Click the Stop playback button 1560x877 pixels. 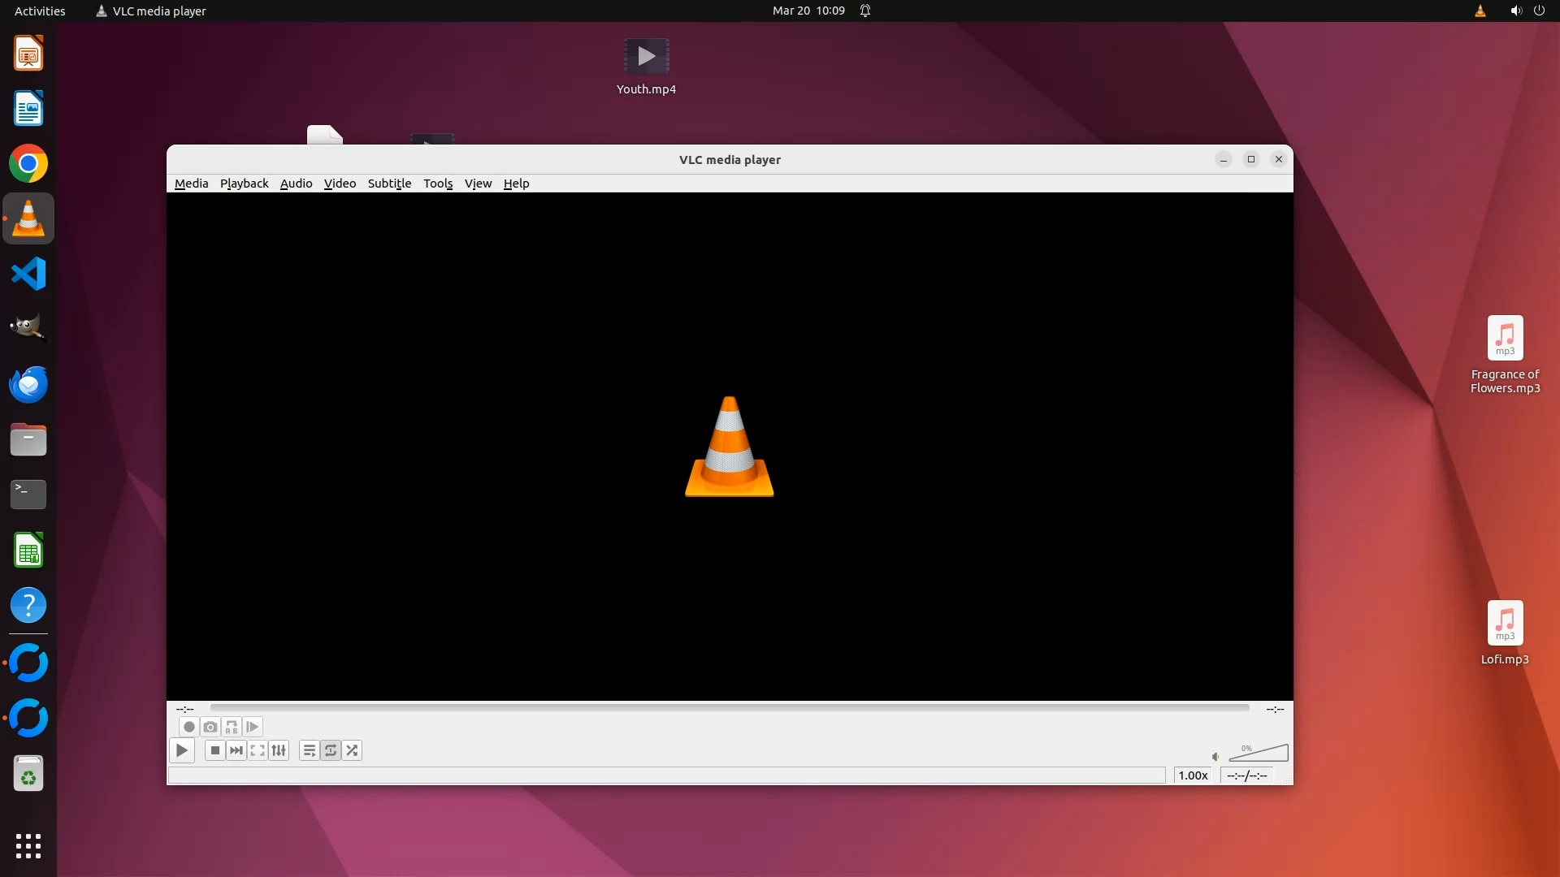coord(214,750)
